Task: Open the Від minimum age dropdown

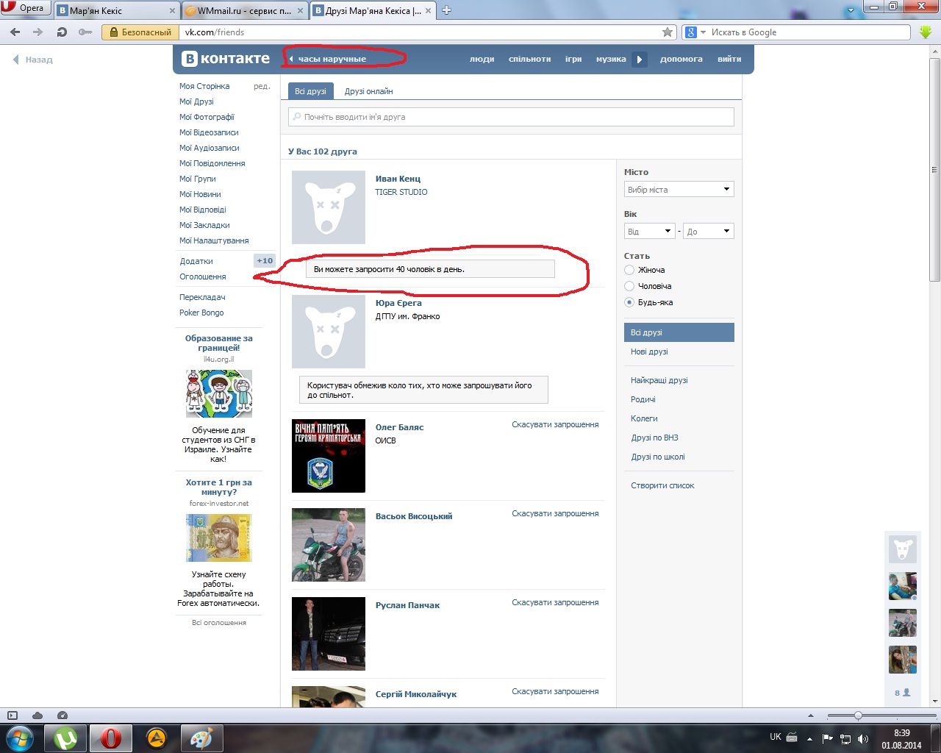Action: [x=650, y=232]
